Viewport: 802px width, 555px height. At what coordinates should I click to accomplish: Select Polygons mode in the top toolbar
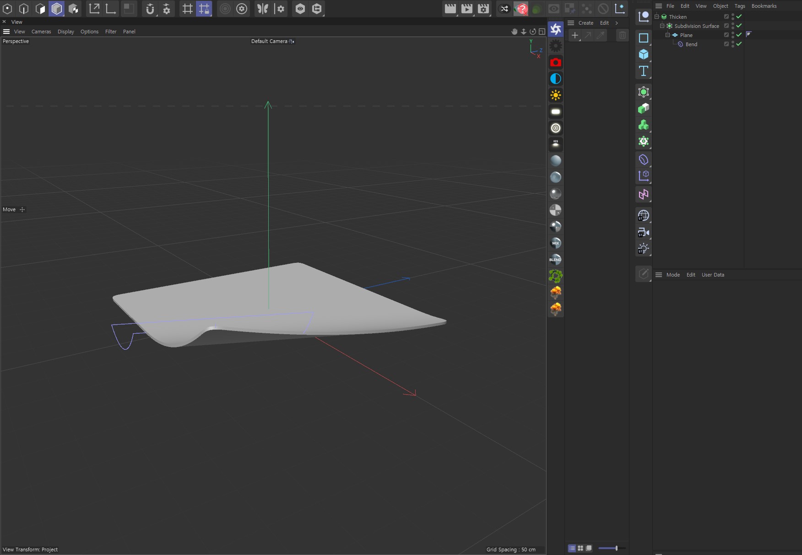pos(40,9)
